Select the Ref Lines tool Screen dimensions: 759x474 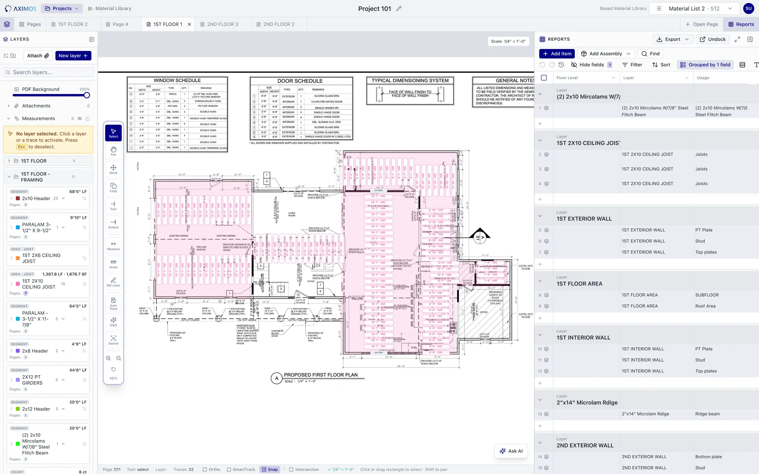[113, 282]
